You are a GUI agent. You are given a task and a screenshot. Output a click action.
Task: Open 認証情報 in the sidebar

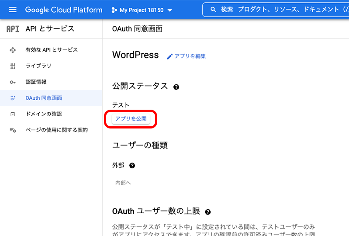36,82
